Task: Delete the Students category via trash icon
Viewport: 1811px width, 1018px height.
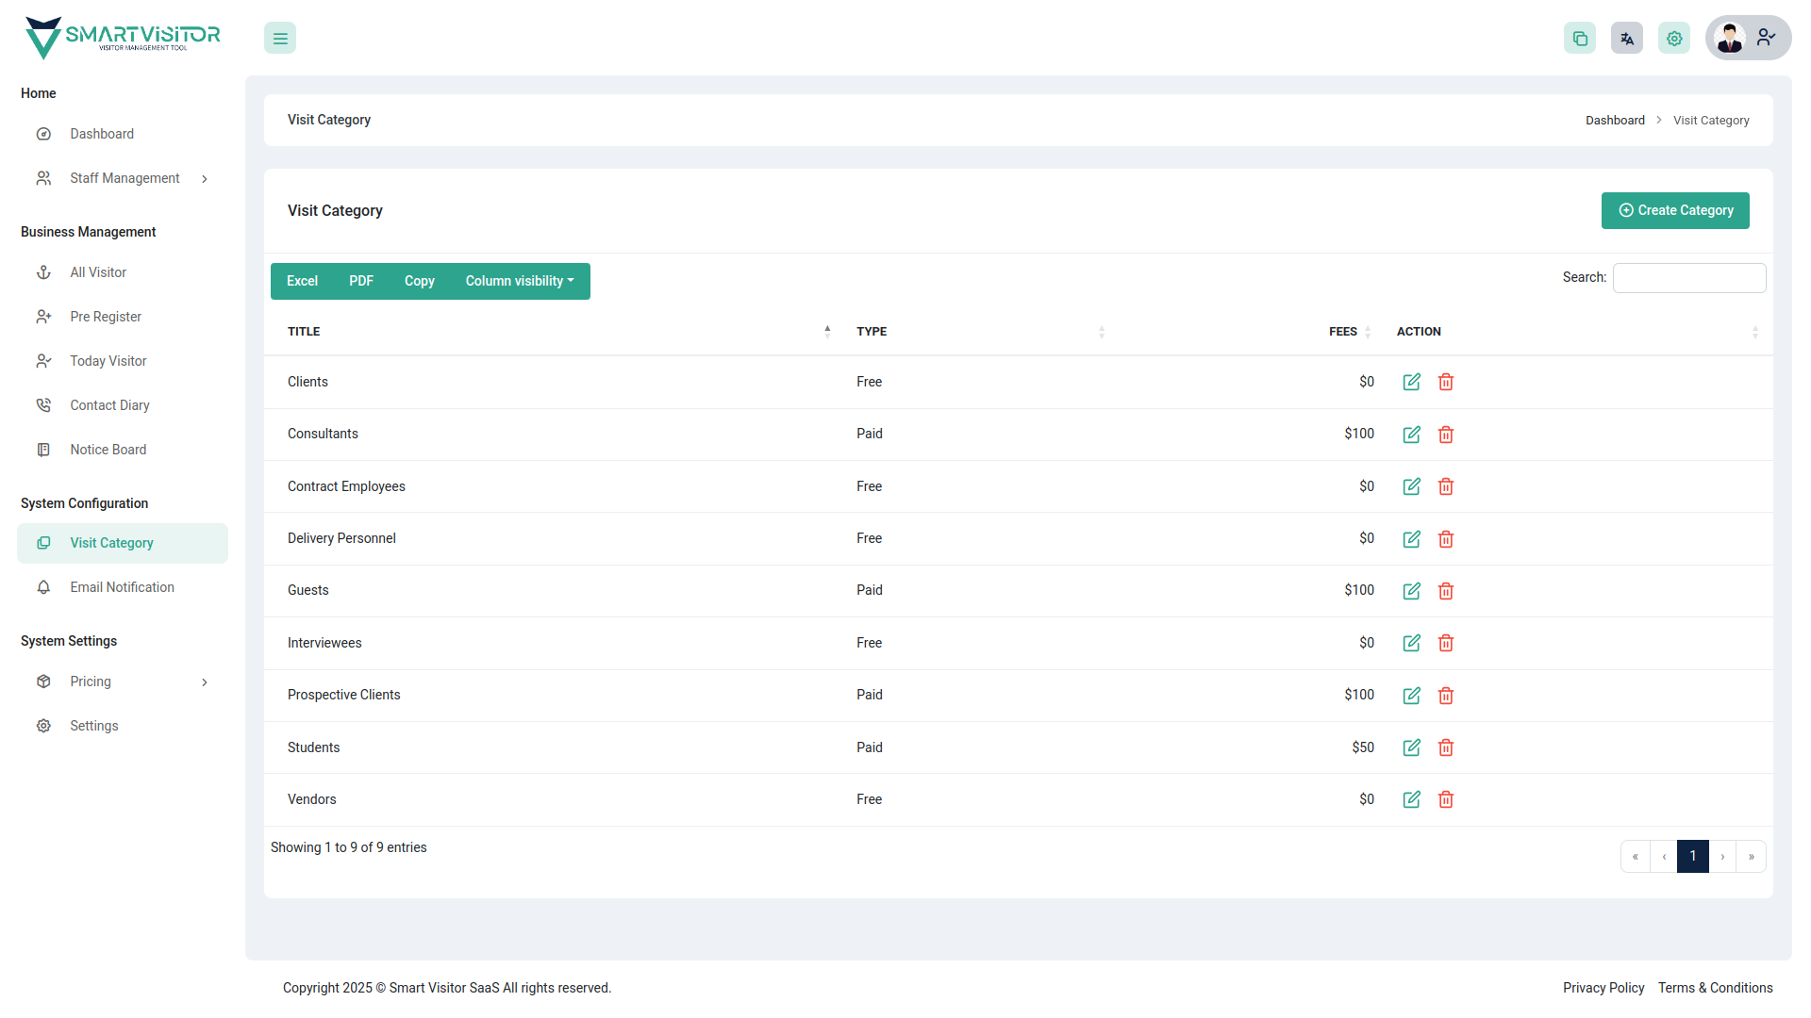Action: pyautogui.click(x=1445, y=747)
